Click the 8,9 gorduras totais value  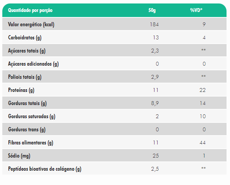(x=155, y=104)
